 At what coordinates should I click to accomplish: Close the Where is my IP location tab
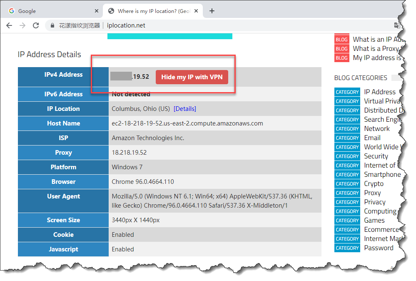(196, 11)
